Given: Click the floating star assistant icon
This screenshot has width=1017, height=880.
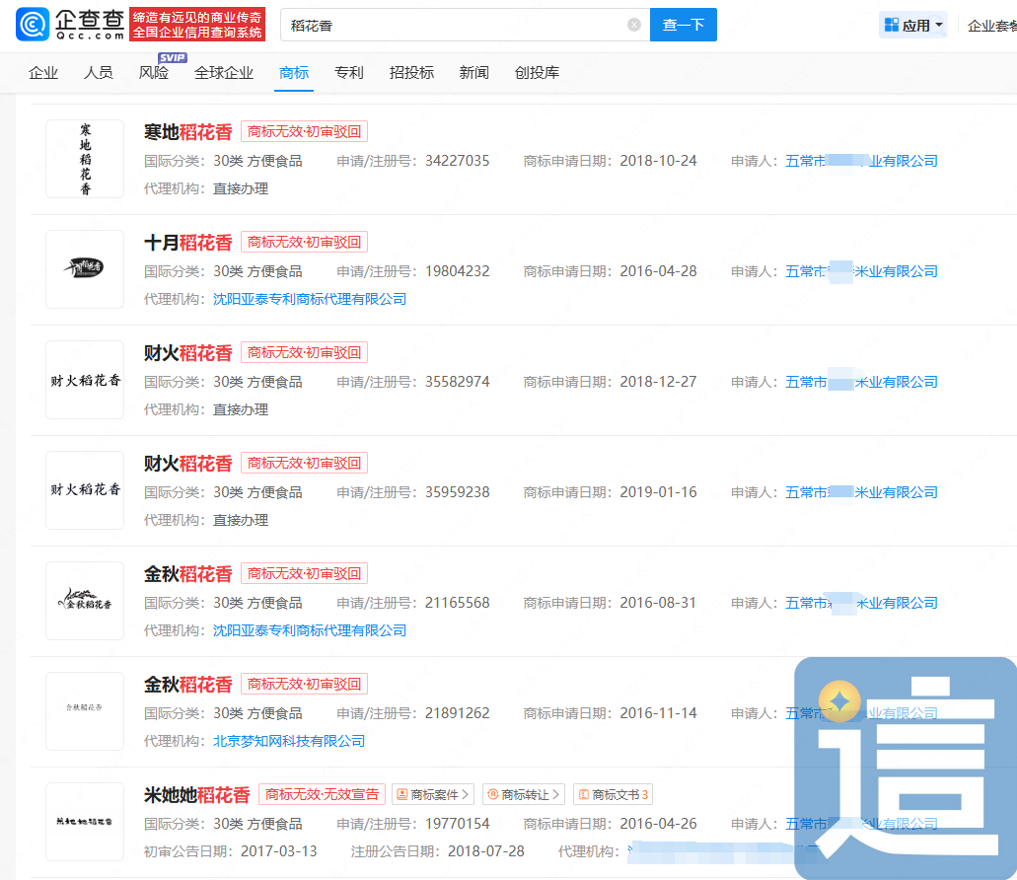Looking at the screenshot, I should pyautogui.click(x=839, y=701).
